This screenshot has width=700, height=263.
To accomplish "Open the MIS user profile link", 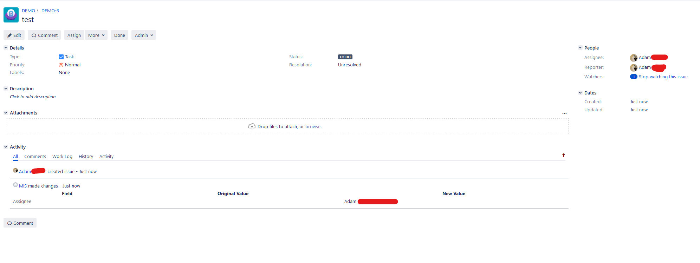I will pos(23,186).
